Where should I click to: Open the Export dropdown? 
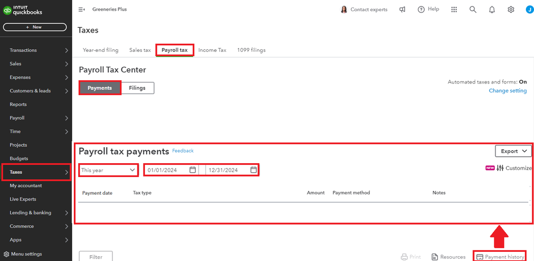513,151
